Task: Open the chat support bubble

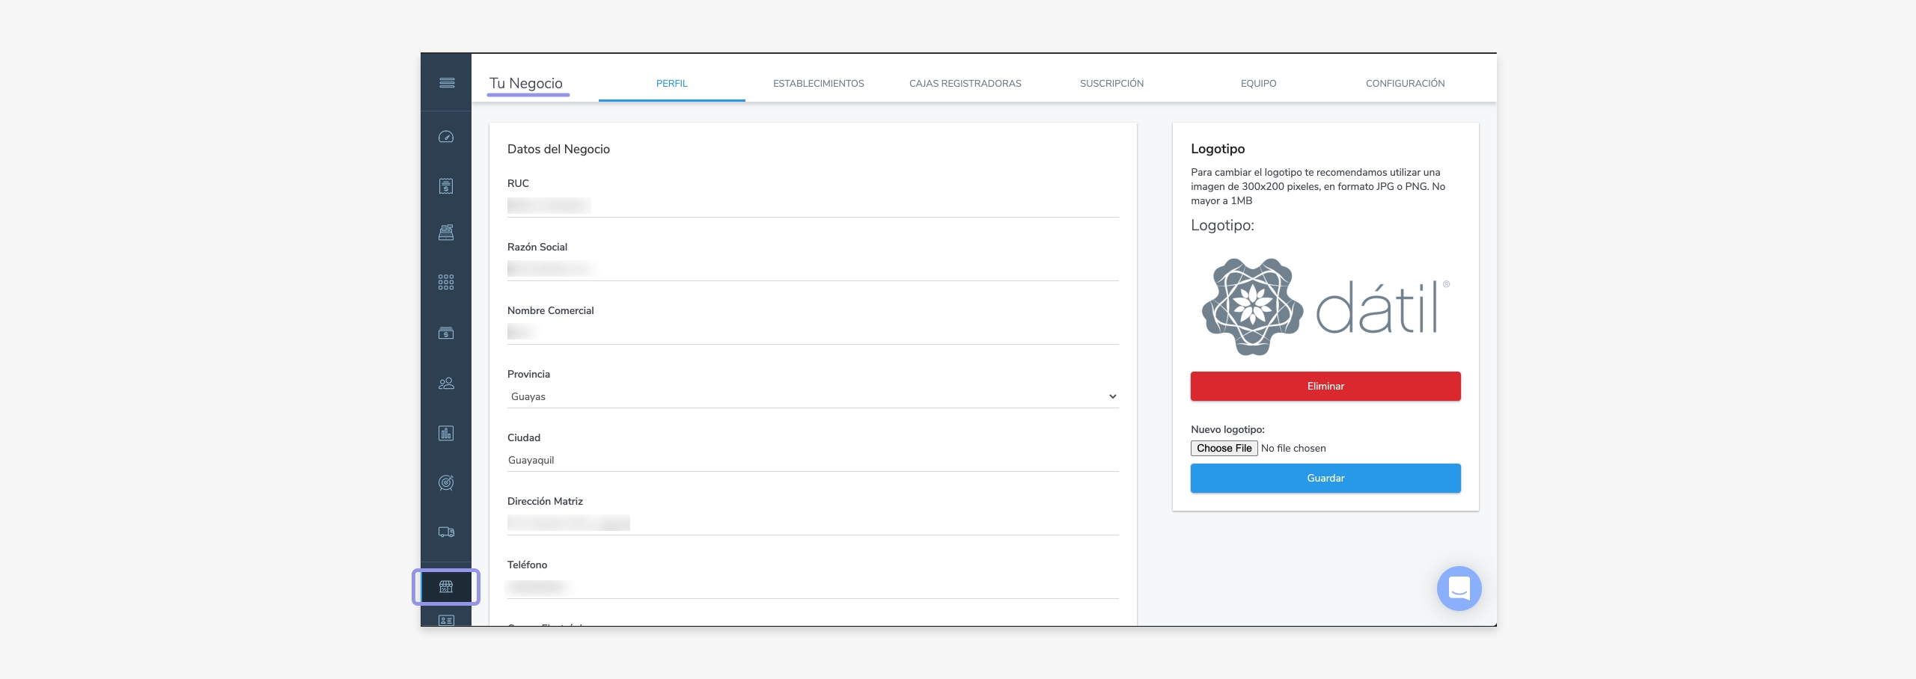Action: point(1459,589)
